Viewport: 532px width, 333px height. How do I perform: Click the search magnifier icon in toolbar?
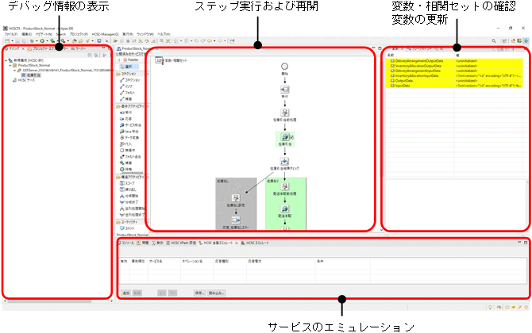pos(494,41)
